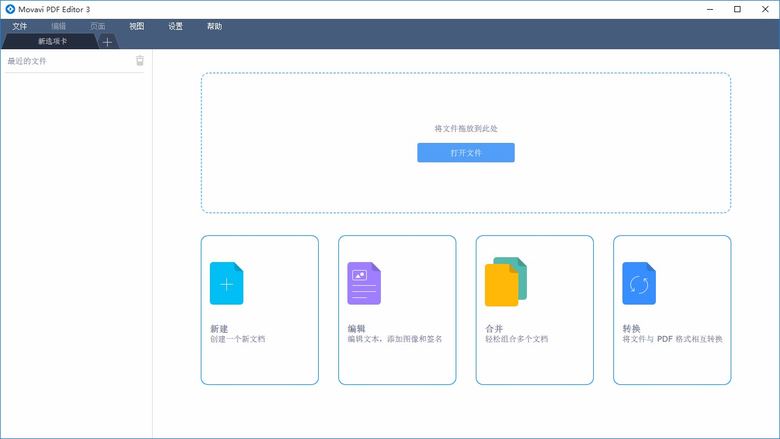Select the 编辑 edit document icon
The width and height of the screenshot is (780, 439).
[x=364, y=283]
